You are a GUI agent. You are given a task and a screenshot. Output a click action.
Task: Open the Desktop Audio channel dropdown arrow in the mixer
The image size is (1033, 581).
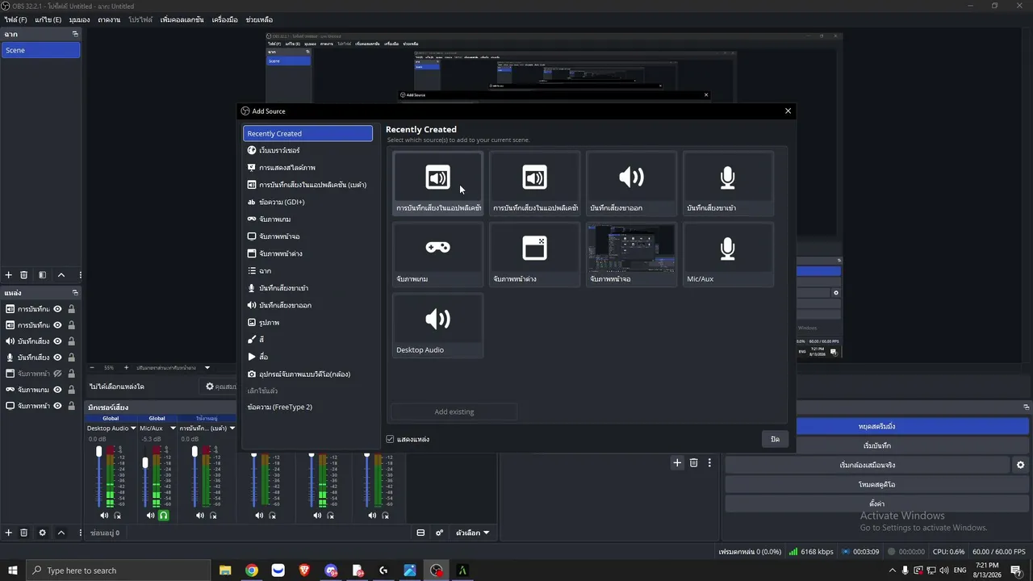[133, 428]
